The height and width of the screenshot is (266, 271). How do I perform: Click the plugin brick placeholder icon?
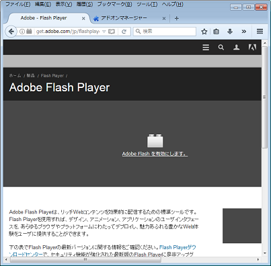(x=155, y=141)
